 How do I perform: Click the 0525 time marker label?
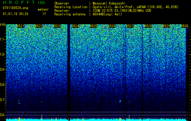pos(94,26)
